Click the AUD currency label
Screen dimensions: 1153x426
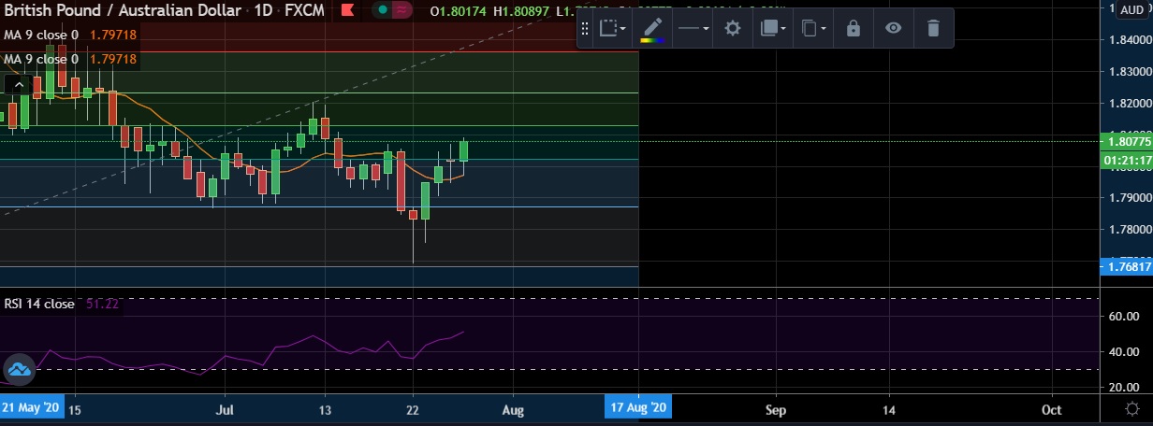pos(1132,9)
